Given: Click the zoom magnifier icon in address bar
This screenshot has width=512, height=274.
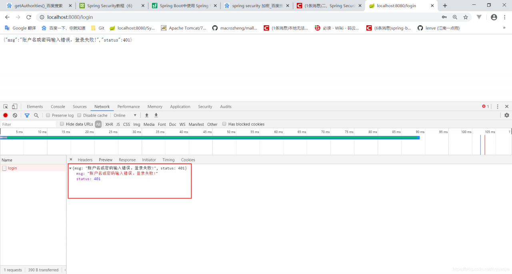Looking at the screenshot, I should click(x=455, y=17).
